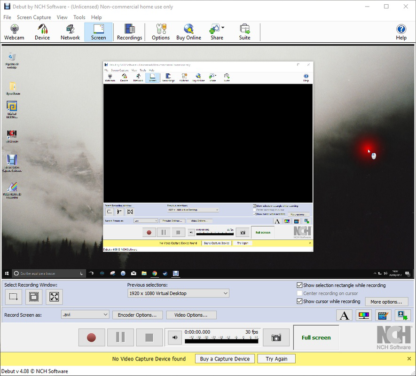Toggle Show selection rectangle while recording
Image resolution: width=416 pixels, height=376 pixels.
click(x=299, y=285)
